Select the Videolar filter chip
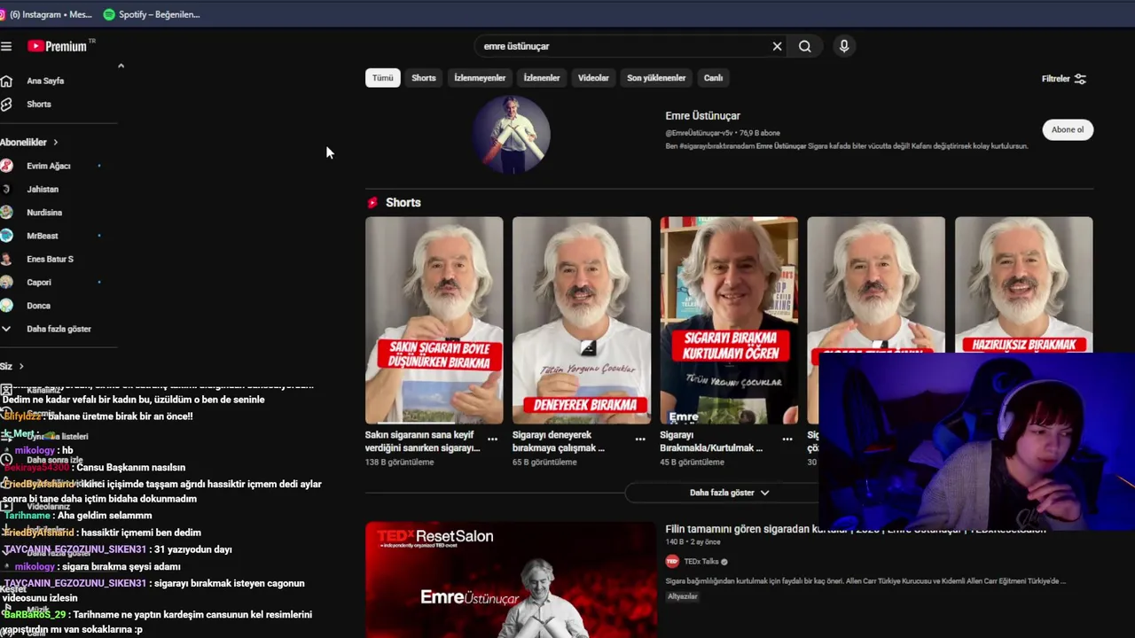 (593, 78)
